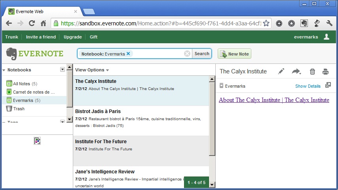Click the browser address bar URL
The image size is (338, 190).
pyautogui.click(x=161, y=23)
